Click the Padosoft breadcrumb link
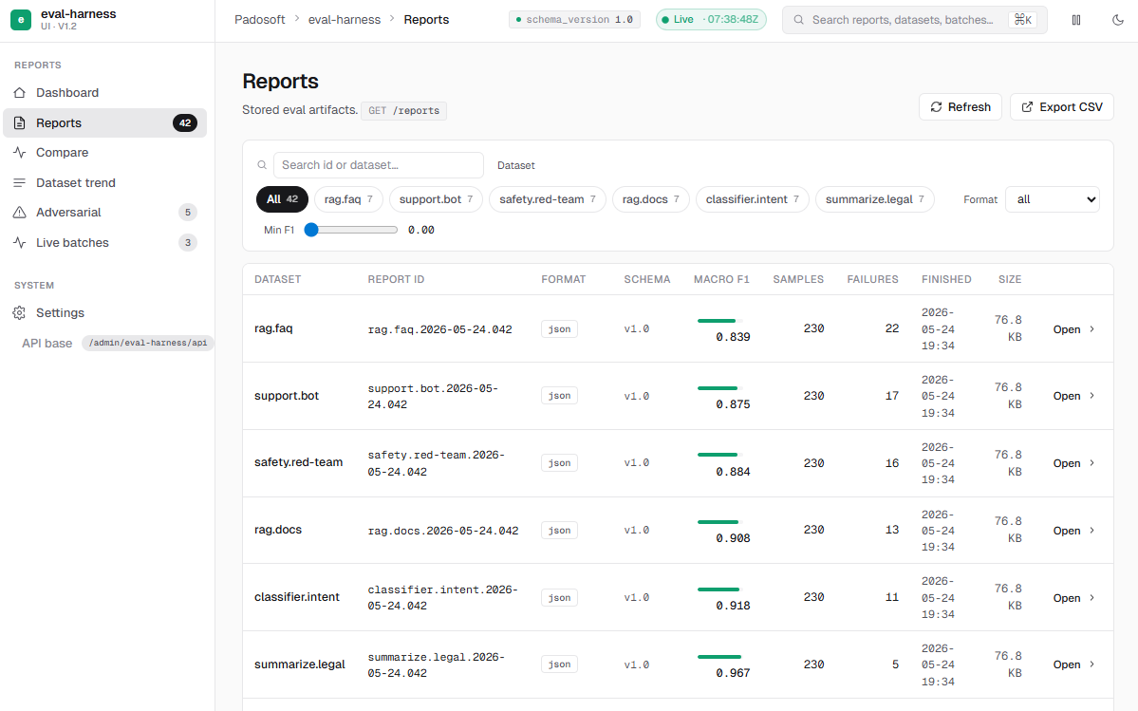This screenshot has width=1138, height=711. [x=260, y=20]
